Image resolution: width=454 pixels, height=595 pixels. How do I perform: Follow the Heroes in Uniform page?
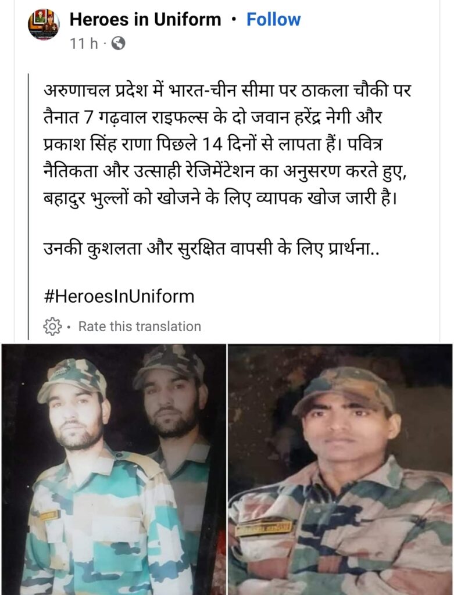coord(273,19)
